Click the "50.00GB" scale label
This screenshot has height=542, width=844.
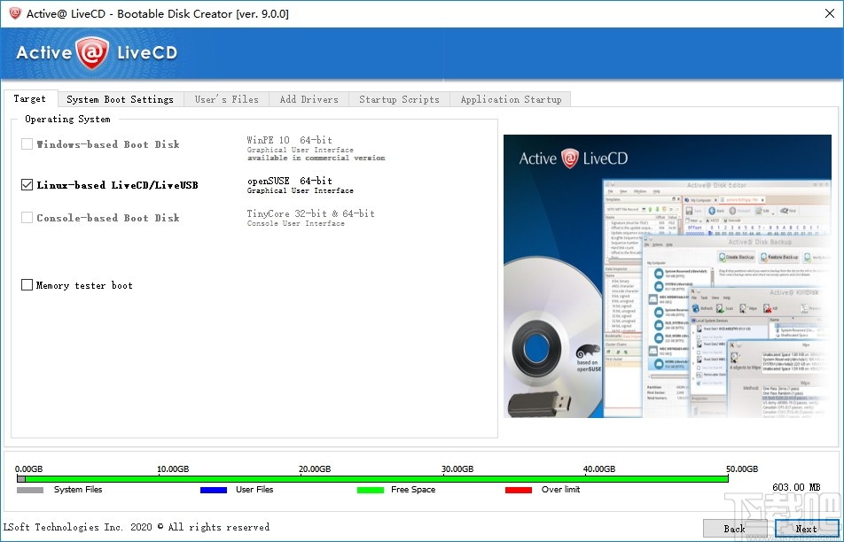(x=742, y=468)
